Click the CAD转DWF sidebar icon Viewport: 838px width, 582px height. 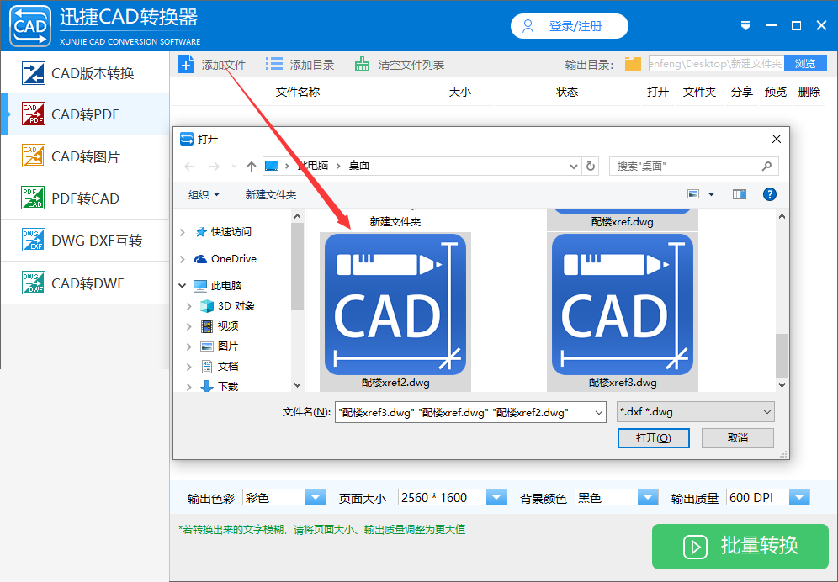click(x=33, y=283)
